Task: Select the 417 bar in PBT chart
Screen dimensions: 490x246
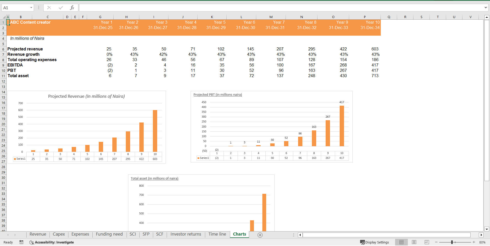Action: [342, 126]
